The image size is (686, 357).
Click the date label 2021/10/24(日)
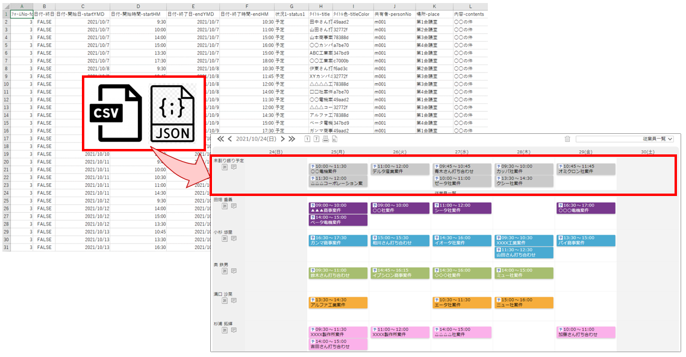pyautogui.click(x=257, y=139)
